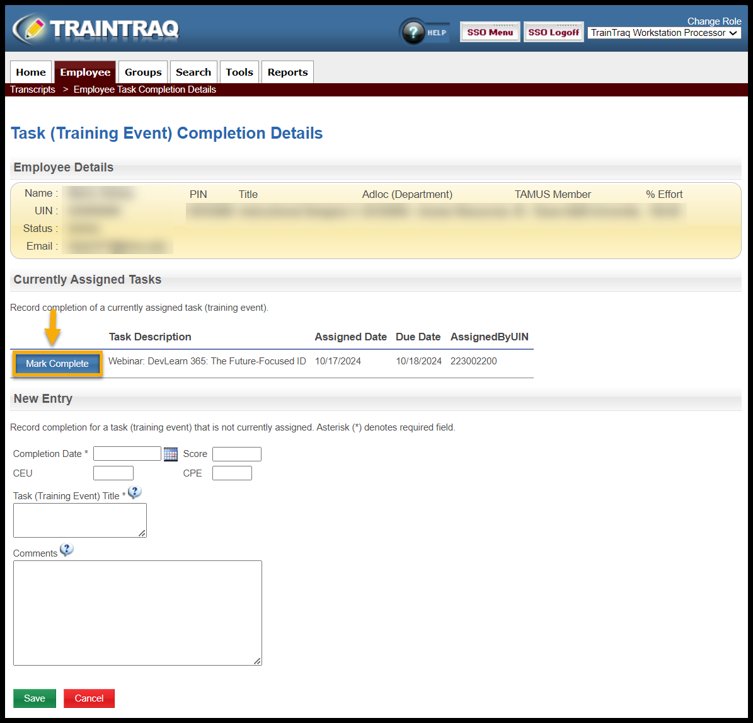Click the Transcripts breadcrumb link
Image resolution: width=753 pixels, height=723 pixels.
tap(33, 90)
